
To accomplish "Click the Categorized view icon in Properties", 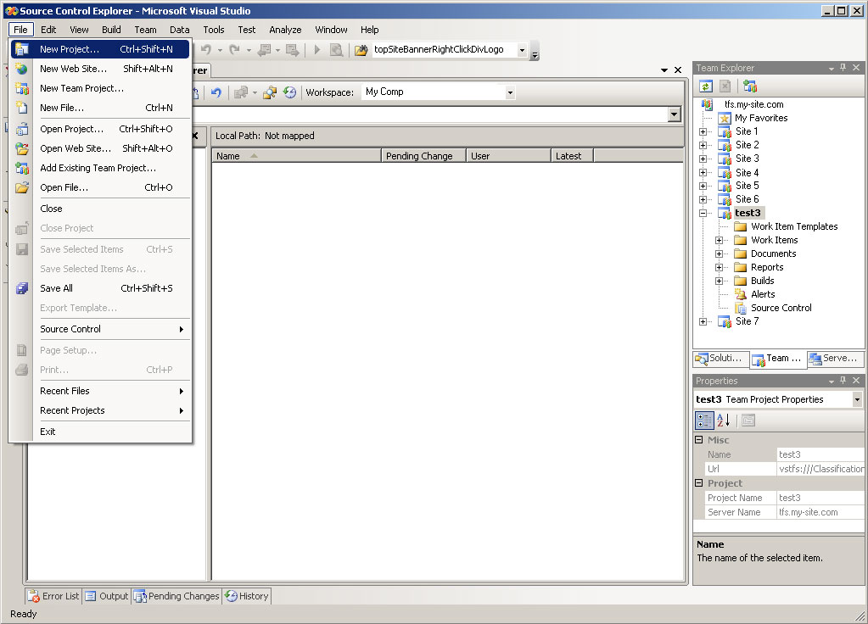I will point(704,421).
